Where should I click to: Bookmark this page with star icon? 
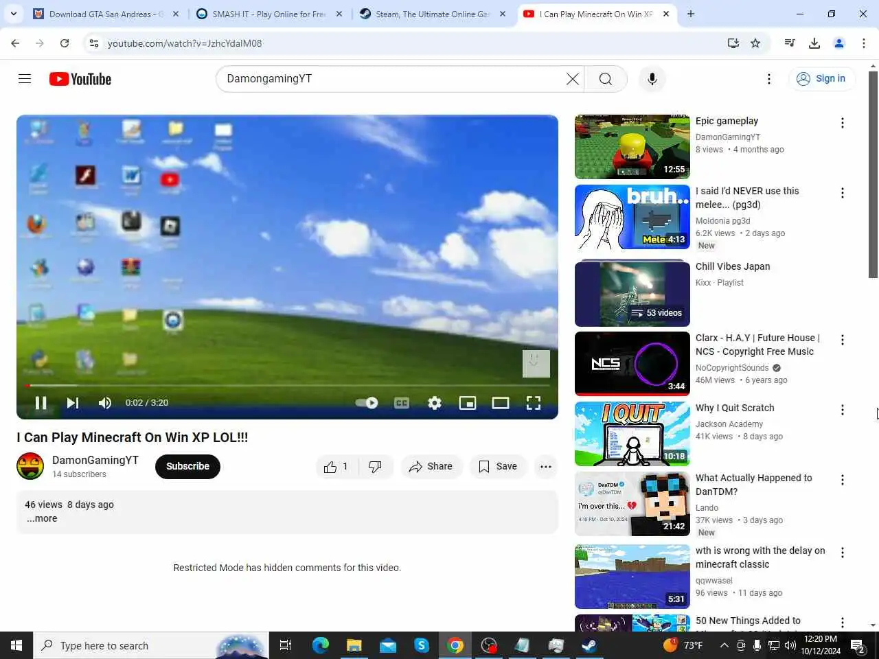click(x=755, y=43)
